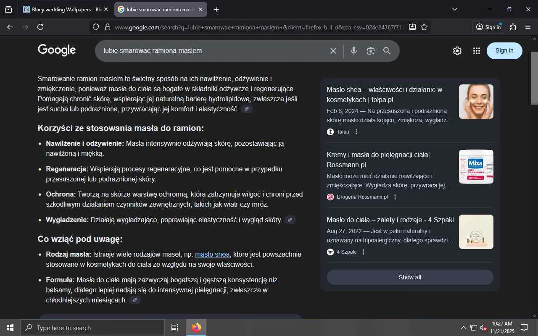
Task: Close the Bluey wedding Wallpapers tab
Action: tap(106, 9)
